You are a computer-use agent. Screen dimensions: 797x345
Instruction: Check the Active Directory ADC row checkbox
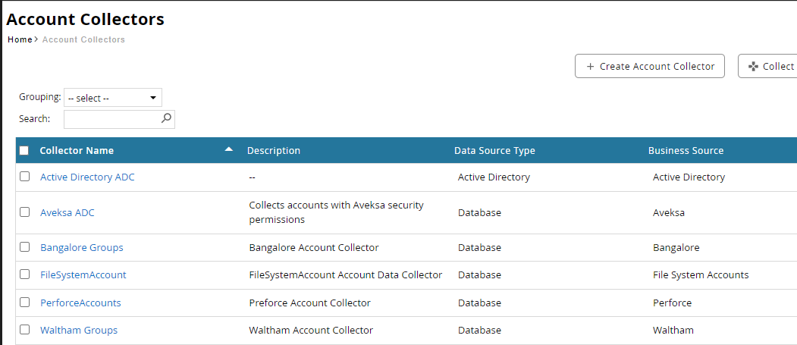tap(25, 177)
